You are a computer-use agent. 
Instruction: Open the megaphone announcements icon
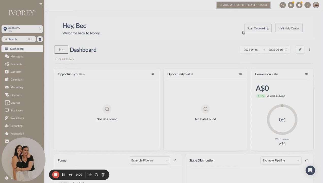tap(291, 5)
